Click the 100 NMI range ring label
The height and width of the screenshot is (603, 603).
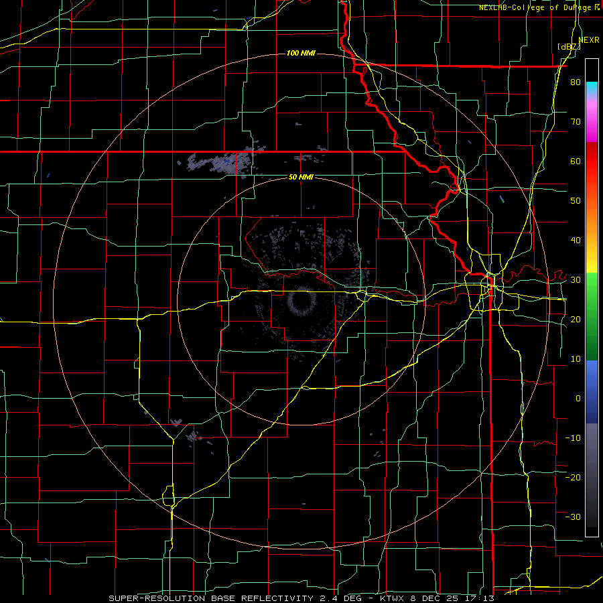(301, 53)
